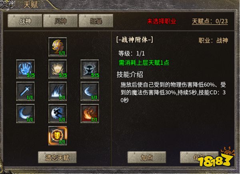Choose the crescent moon talent icon
This screenshot has width=240, height=174.
pos(26,114)
